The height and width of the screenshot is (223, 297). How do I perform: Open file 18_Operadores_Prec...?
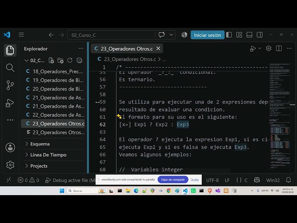coord(54,72)
